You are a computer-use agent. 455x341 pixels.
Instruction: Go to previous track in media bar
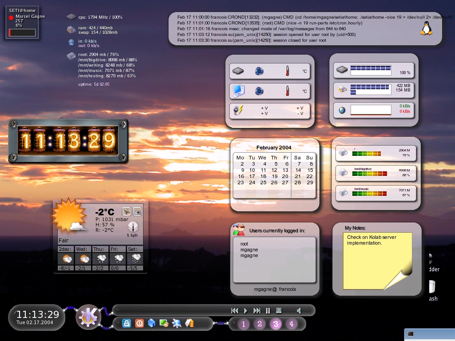[235, 311]
